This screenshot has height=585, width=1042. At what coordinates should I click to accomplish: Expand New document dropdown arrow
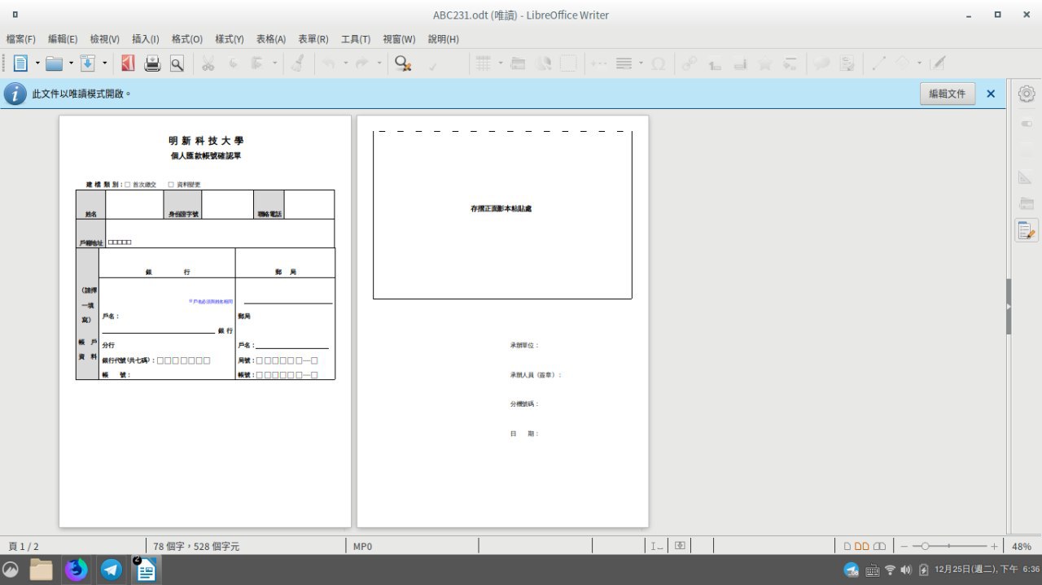tap(37, 63)
